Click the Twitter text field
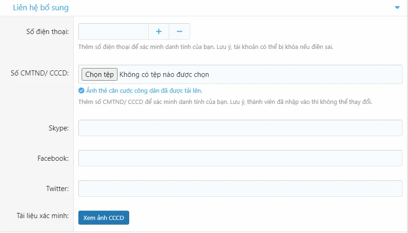408x233 pixels. click(x=240, y=189)
